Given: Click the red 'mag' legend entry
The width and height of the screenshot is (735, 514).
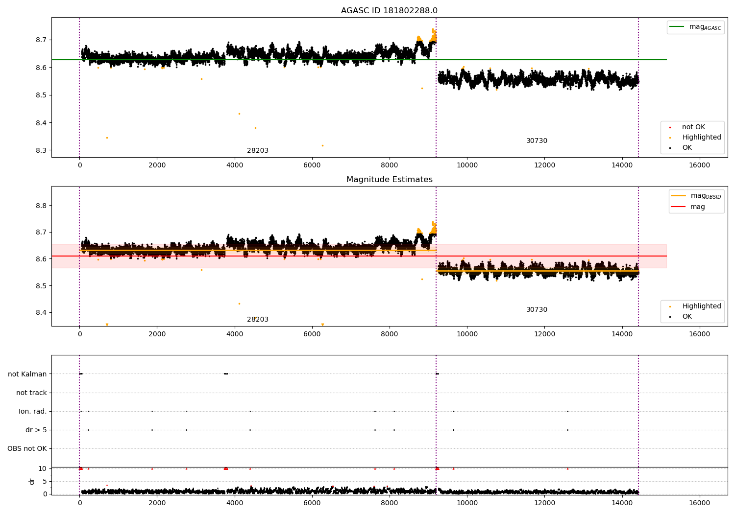Looking at the screenshot, I should (x=688, y=207).
